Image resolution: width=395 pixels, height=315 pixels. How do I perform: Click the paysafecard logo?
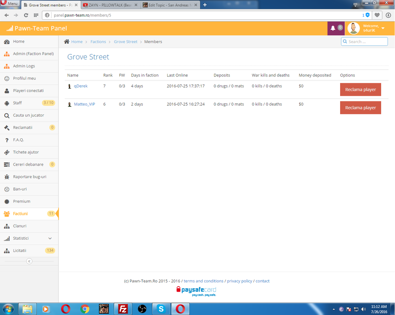pos(196,291)
